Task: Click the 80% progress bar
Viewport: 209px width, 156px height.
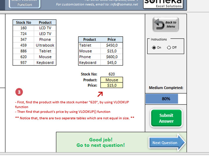Action: pyautogui.click(x=166, y=99)
